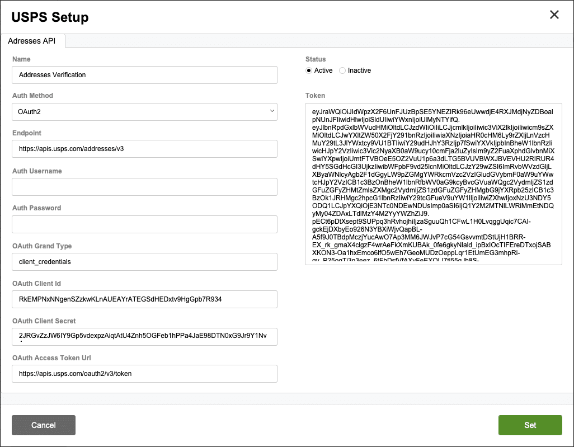The height and width of the screenshot is (447, 574).
Task: Click the OAuth Client Id field
Action: pos(144,299)
